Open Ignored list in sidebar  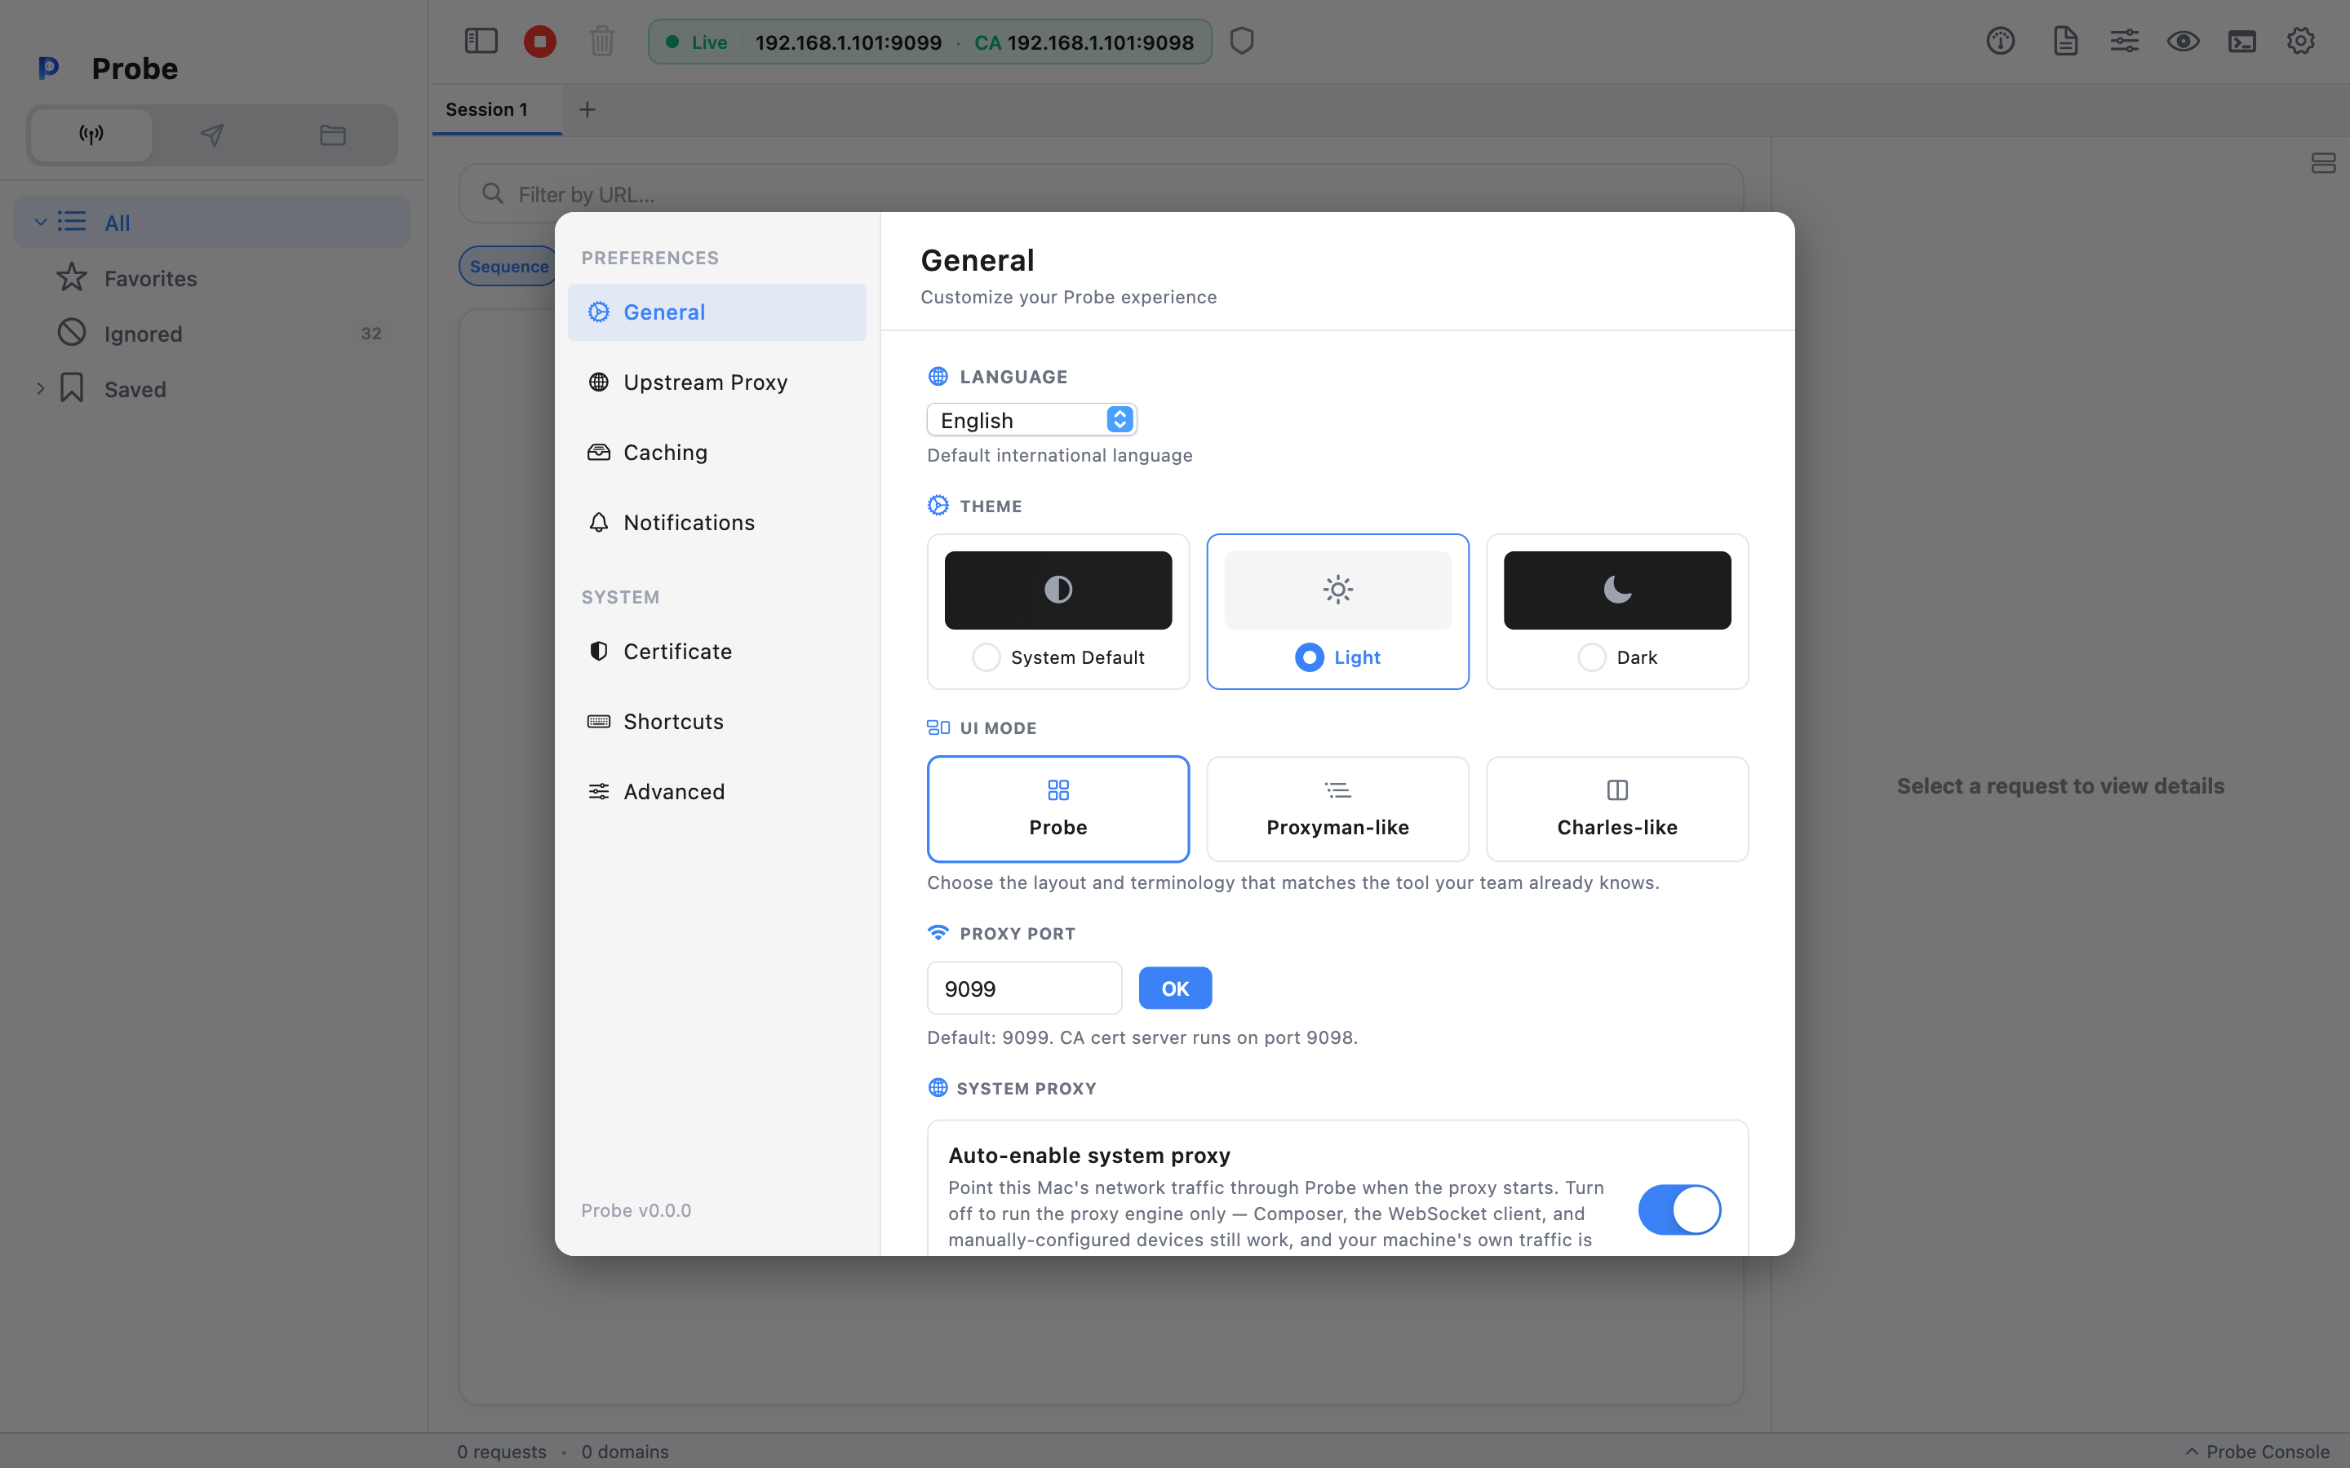[x=211, y=334]
